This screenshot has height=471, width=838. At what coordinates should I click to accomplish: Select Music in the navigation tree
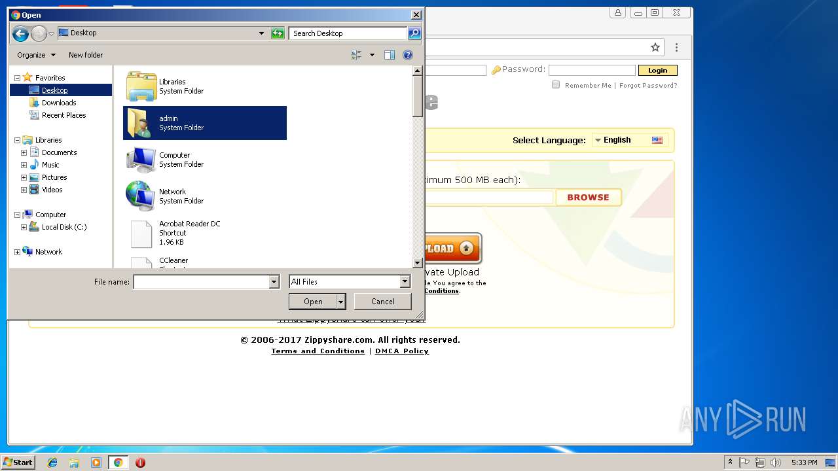tap(50, 165)
